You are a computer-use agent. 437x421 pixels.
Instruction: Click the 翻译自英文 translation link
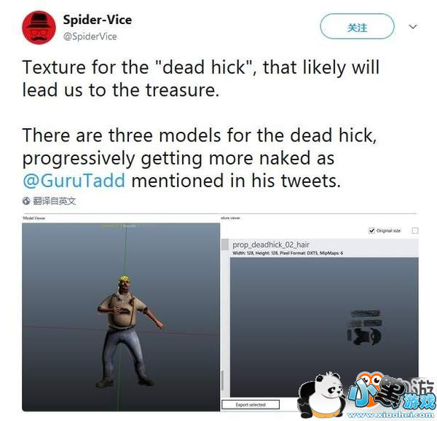54,201
